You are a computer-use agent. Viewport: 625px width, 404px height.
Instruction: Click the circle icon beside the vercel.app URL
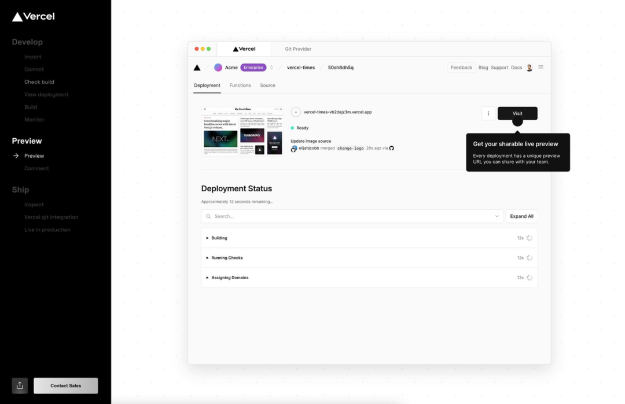296,112
